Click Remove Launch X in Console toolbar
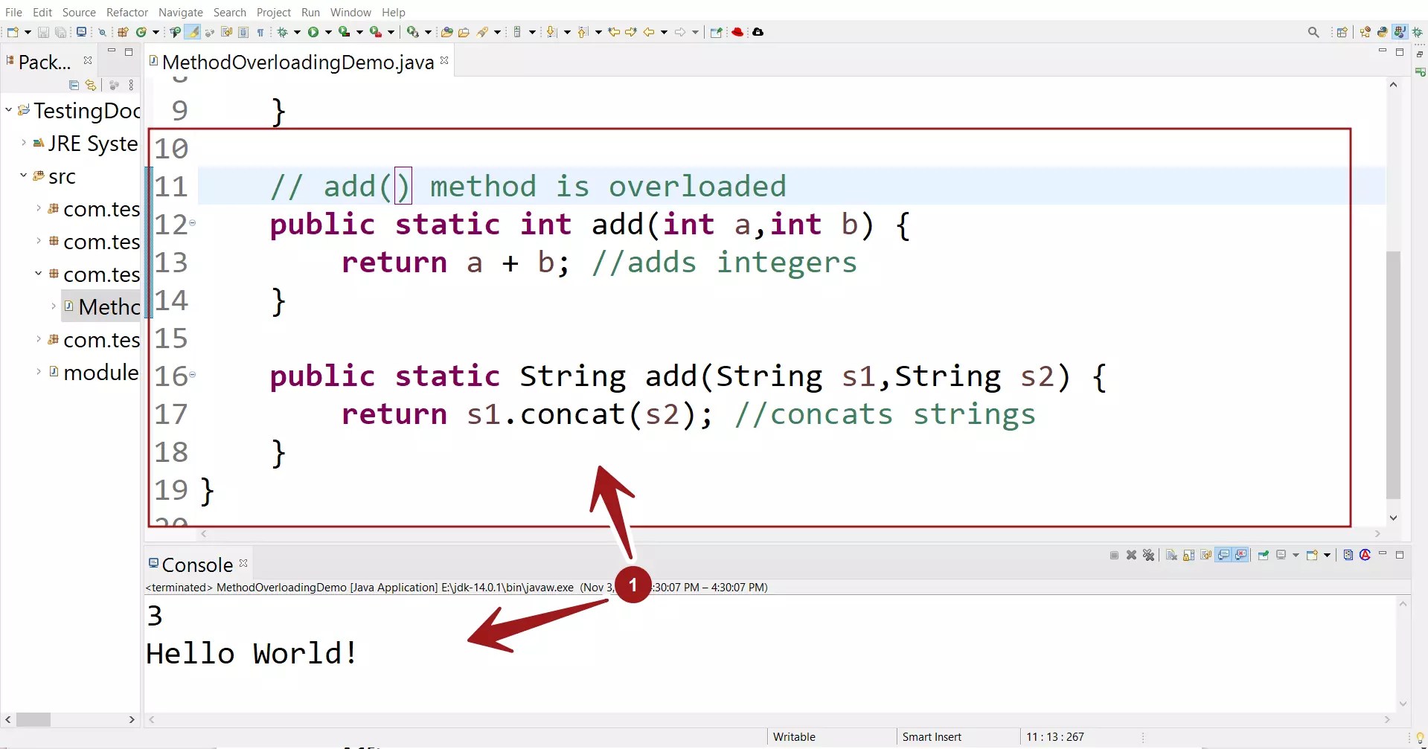Viewport: 1428px width, 749px height. [1131, 555]
